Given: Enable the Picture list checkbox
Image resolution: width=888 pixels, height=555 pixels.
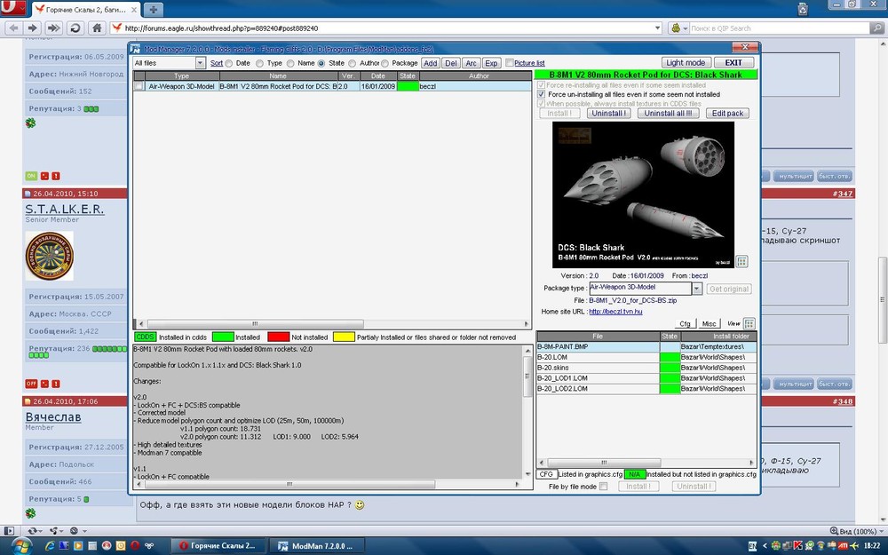Looking at the screenshot, I should point(509,63).
